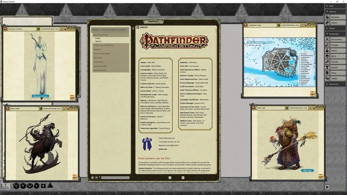Select the Plots and Perils chapter
Screen dimensions: 347x195
[x=111, y=54]
